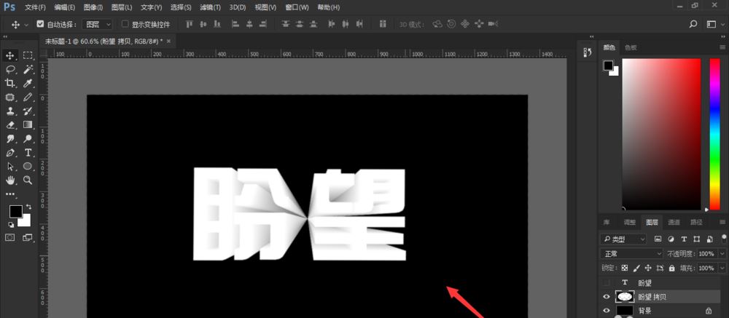Lock layer position icon

point(648,268)
